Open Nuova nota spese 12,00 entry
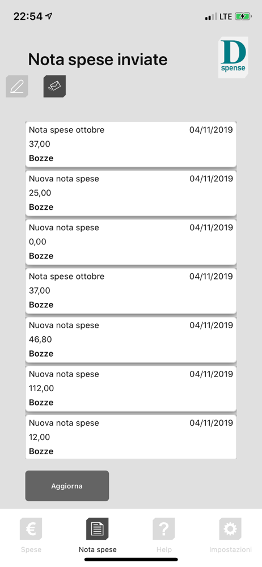 click(130, 437)
